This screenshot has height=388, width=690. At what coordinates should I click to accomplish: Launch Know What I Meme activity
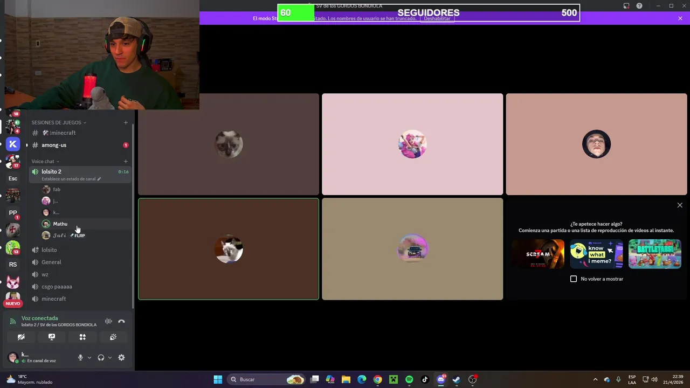tap(596, 254)
